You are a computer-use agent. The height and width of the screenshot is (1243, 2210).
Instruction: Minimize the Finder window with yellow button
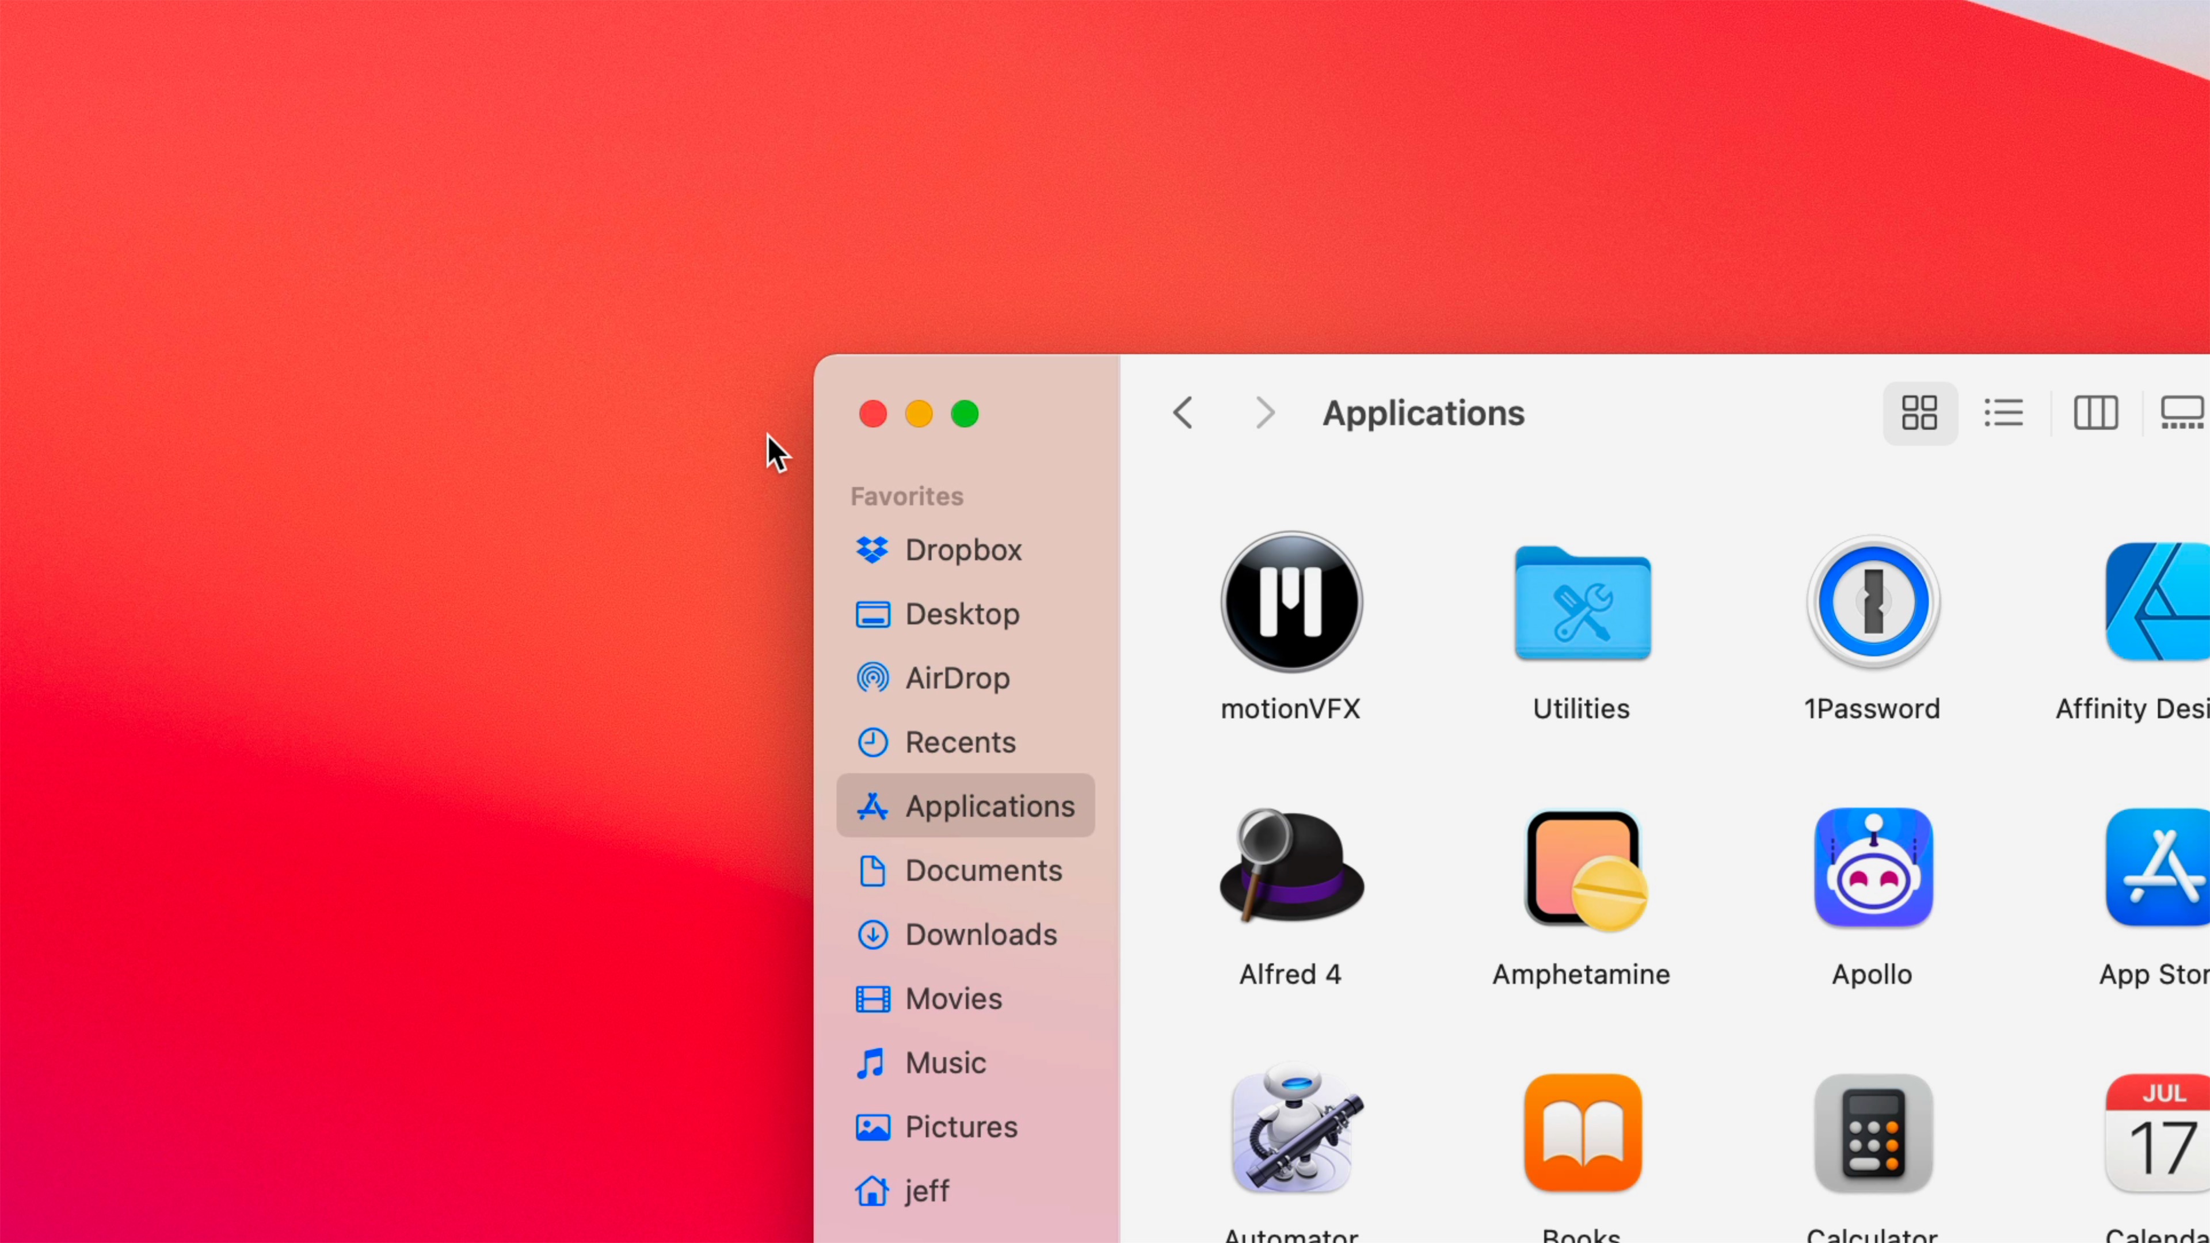919,414
